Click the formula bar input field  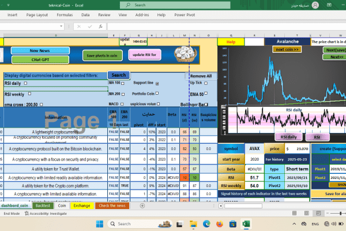point(227,27)
